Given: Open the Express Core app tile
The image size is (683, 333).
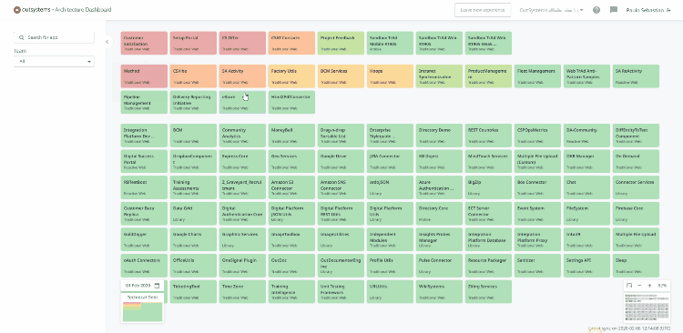Looking at the screenshot, I should coord(242,161).
